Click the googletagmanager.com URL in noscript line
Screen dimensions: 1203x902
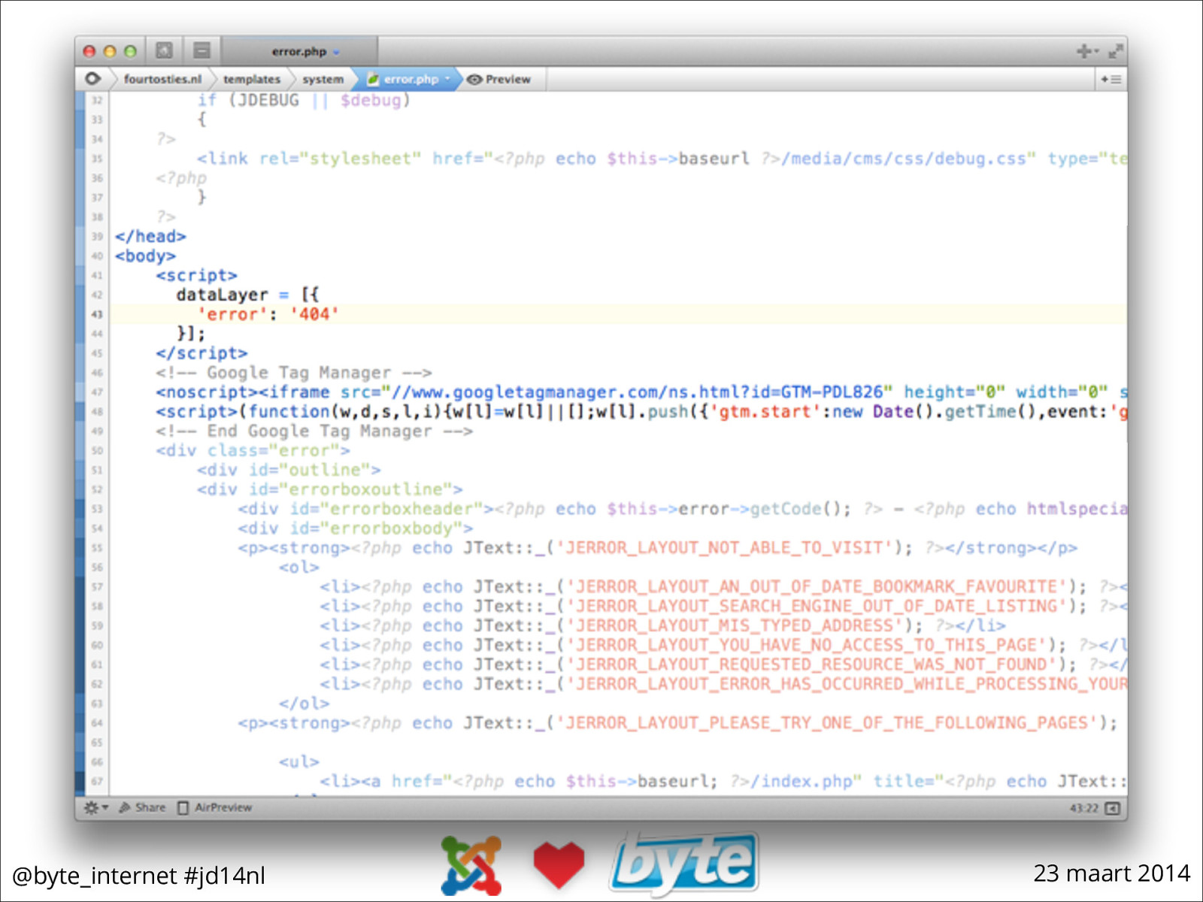pyautogui.click(x=637, y=392)
